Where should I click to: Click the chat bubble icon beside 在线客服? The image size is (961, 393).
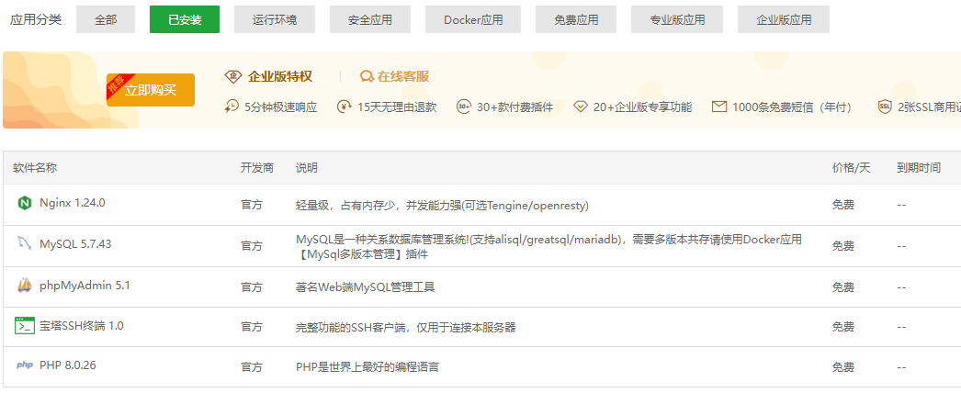tap(367, 76)
